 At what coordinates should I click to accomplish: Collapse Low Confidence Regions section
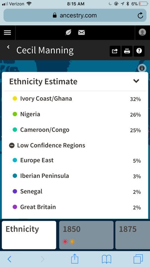[x=12, y=145]
